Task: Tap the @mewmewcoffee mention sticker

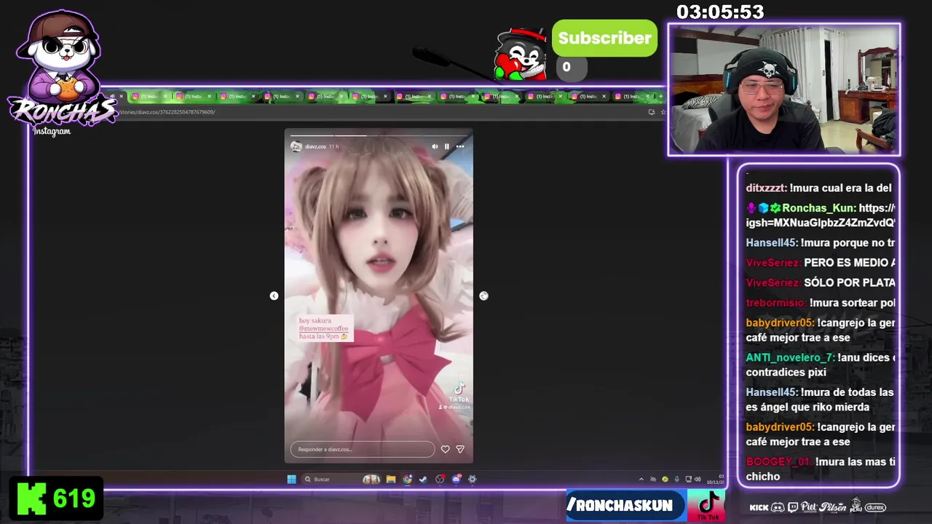Action: tap(323, 328)
